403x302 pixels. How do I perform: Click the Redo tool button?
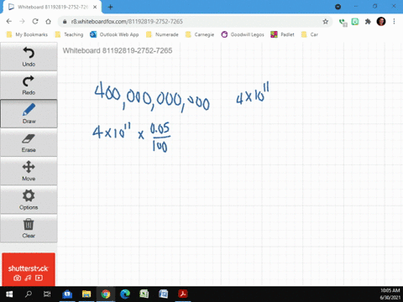point(29,85)
